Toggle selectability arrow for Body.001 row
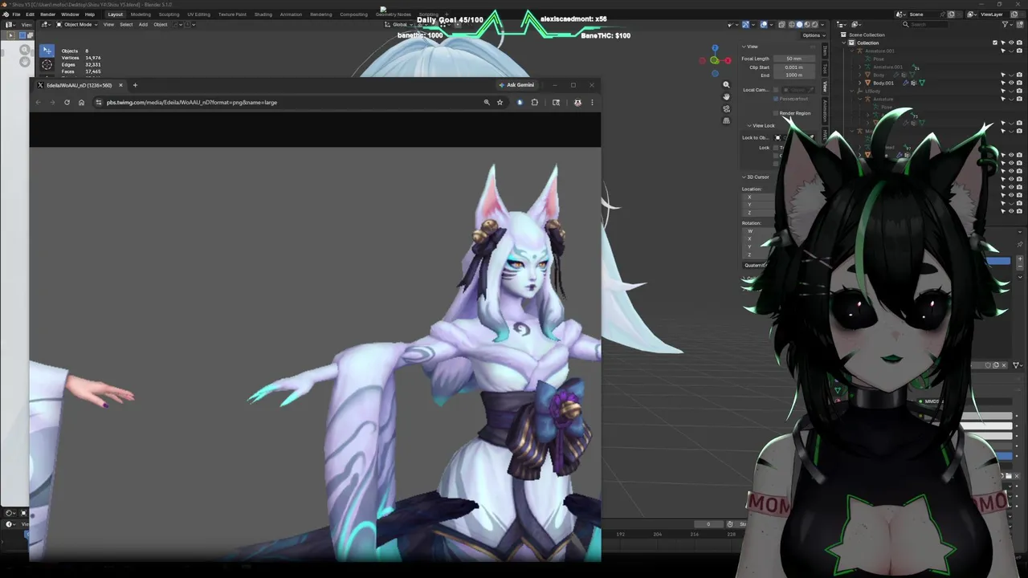The width and height of the screenshot is (1028, 578). [x=1003, y=83]
